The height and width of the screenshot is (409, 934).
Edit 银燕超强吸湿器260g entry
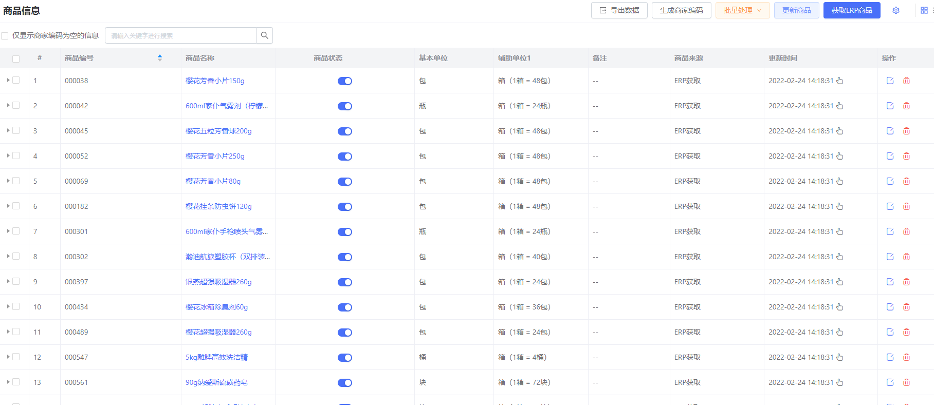pyautogui.click(x=890, y=282)
